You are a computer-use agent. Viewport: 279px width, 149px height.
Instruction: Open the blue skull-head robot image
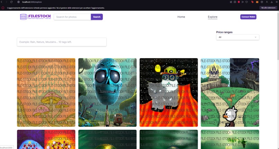pos(107,92)
